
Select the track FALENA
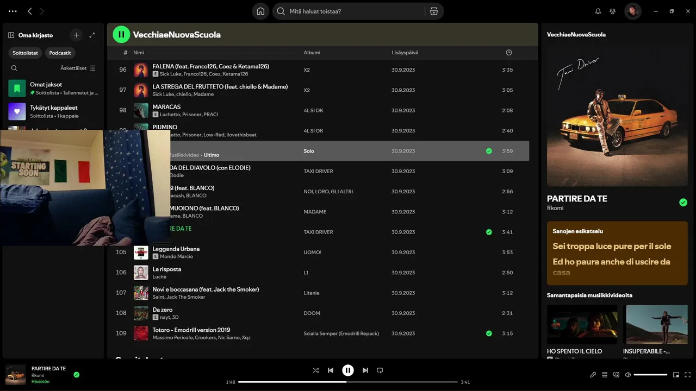[210, 66]
